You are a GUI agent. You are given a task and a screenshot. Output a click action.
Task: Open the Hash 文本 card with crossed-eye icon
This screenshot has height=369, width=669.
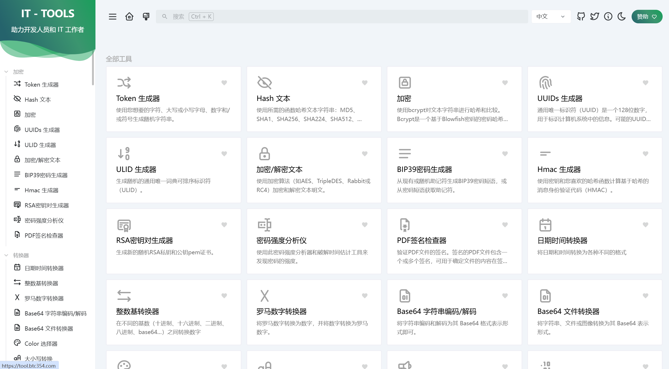[314, 99]
